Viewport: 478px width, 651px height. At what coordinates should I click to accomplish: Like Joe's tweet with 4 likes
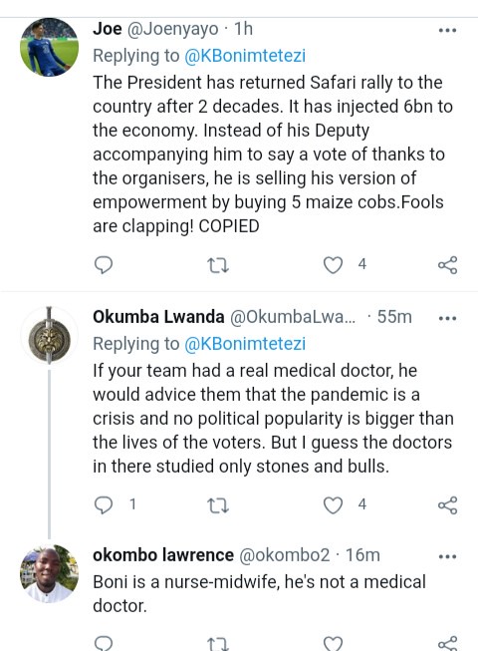click(x=333, y=265)
